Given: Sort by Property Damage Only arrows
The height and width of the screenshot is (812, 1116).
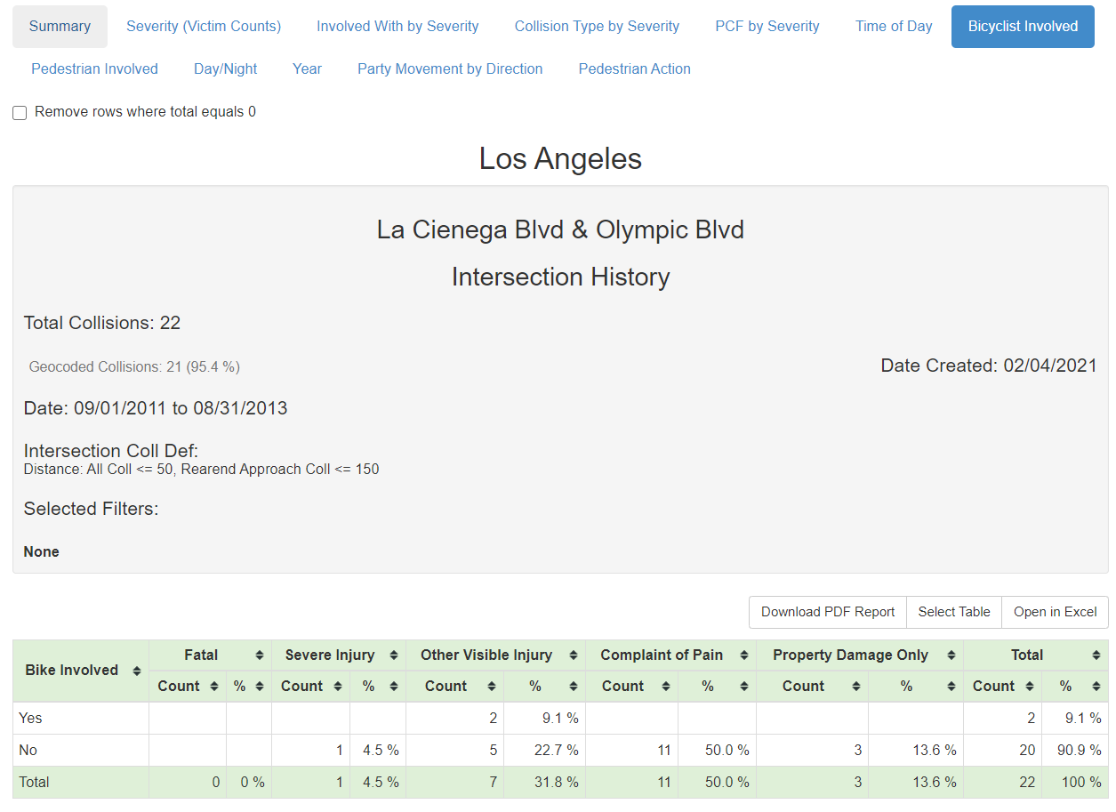Looking at the screenshot, I should (951, 655).
